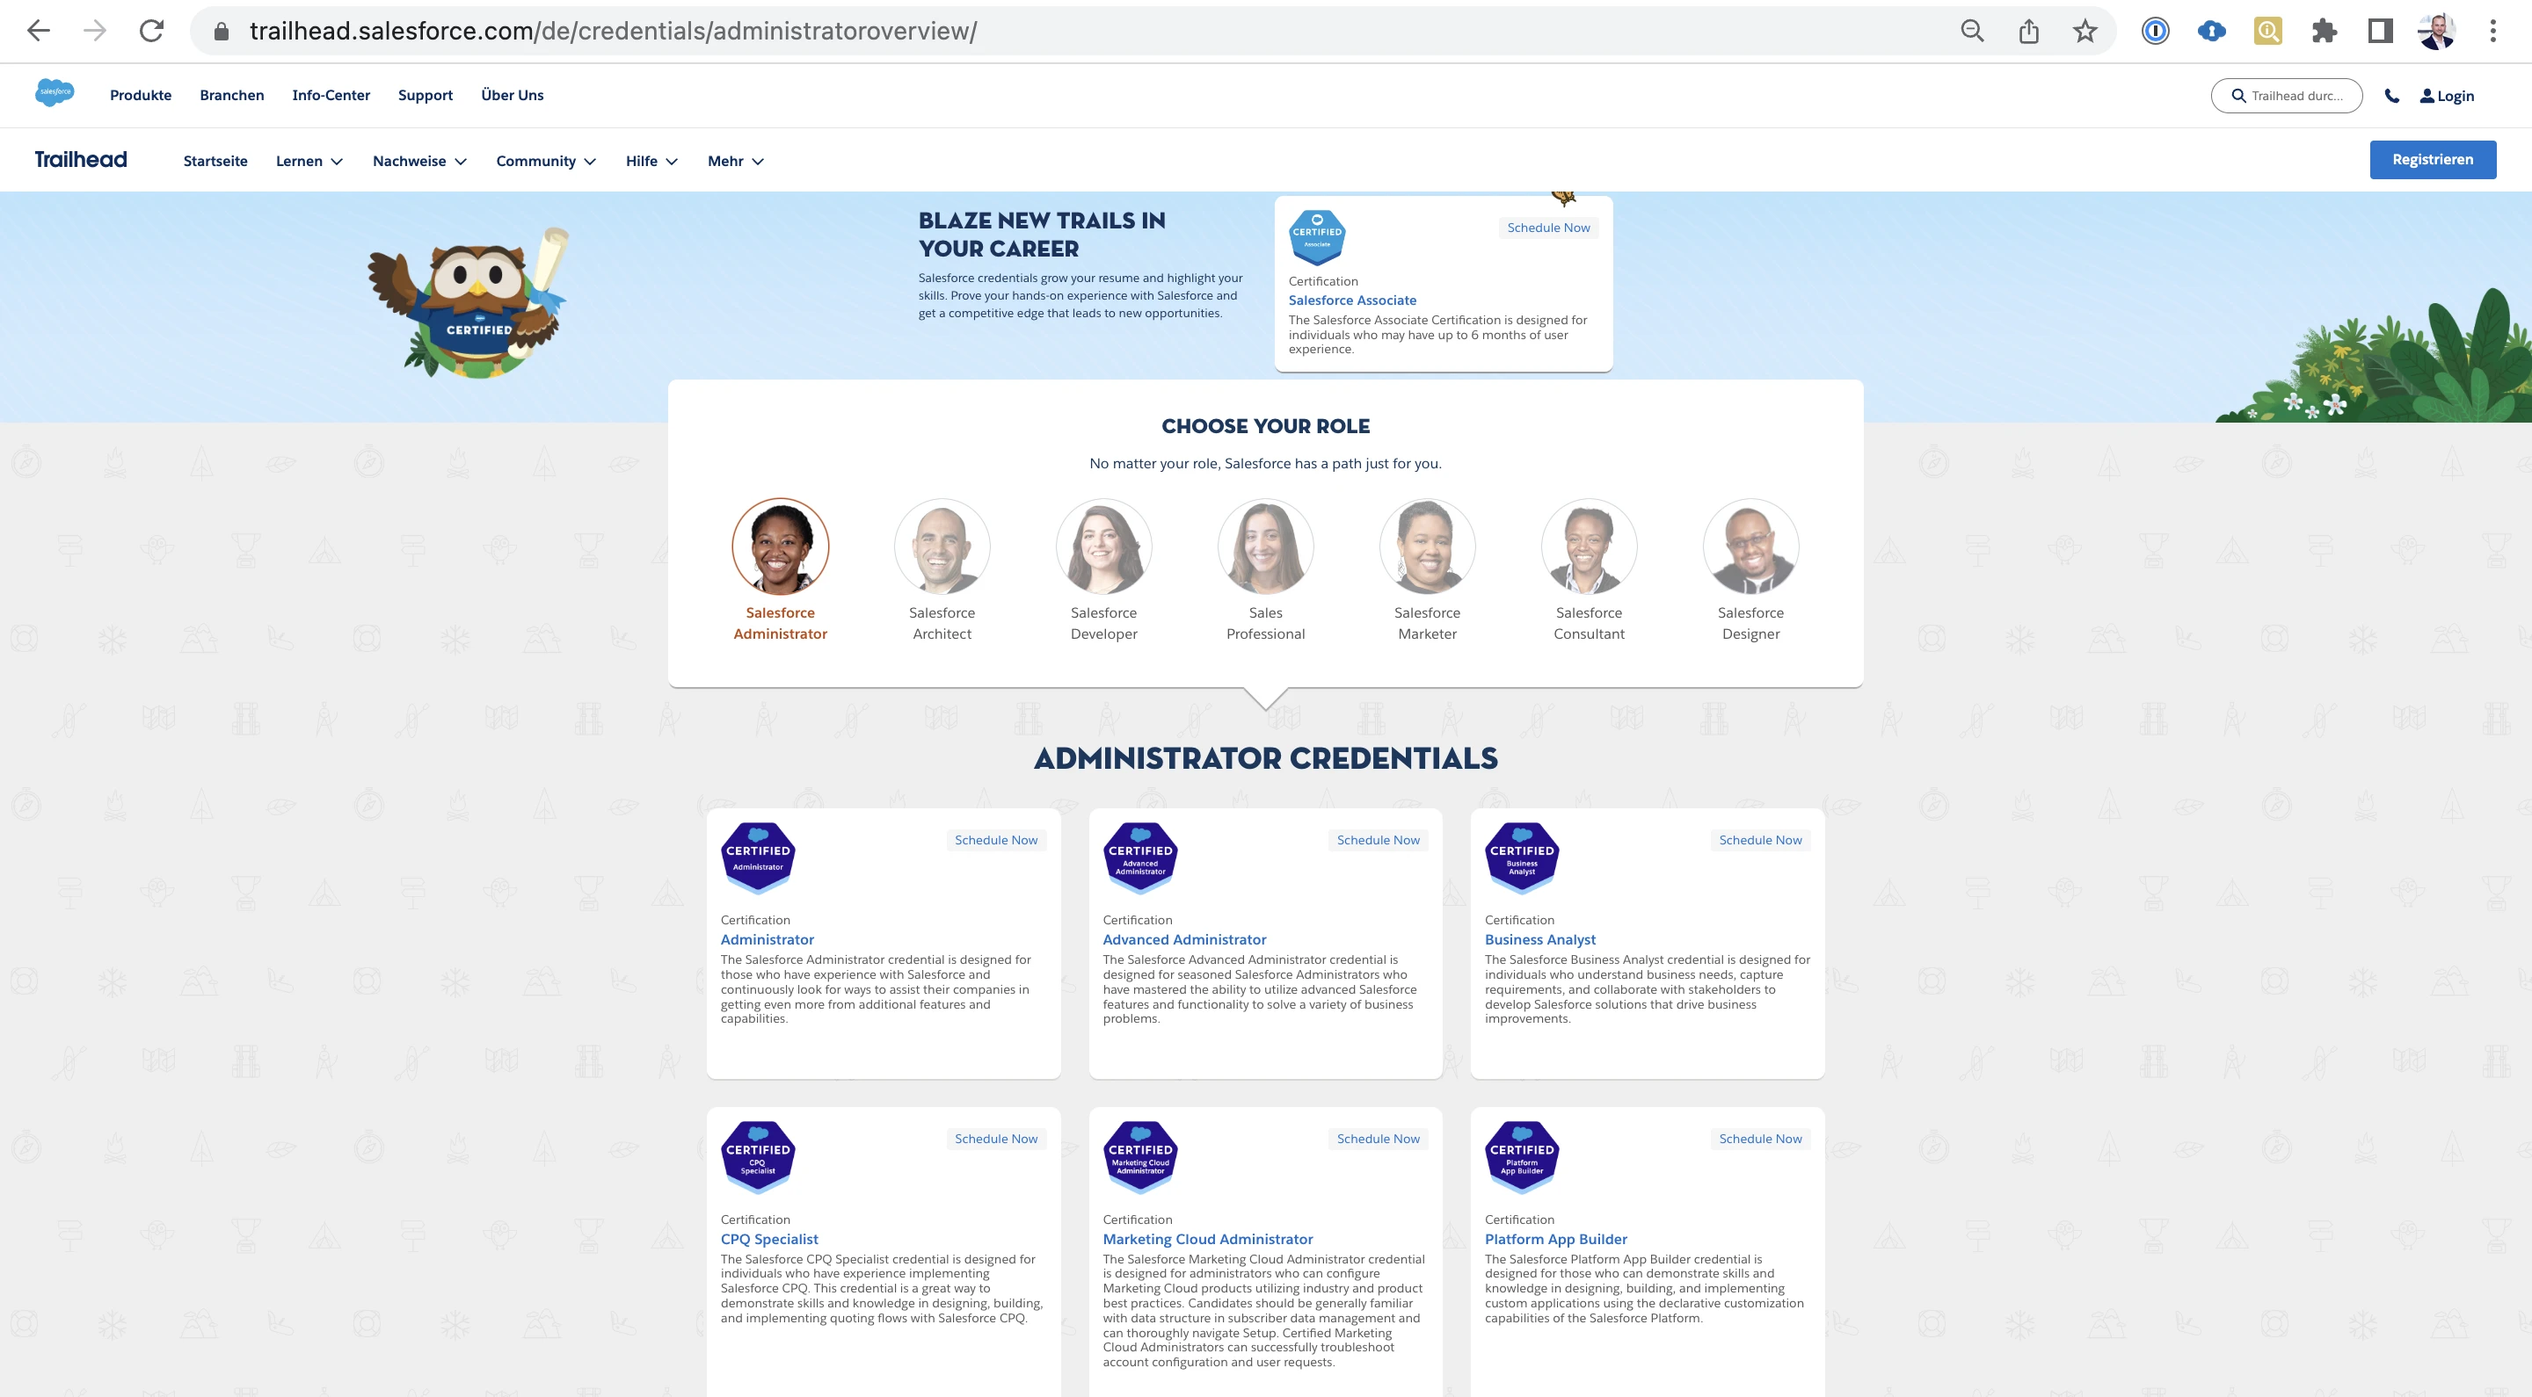The image size is (2532, 1397).
Task: Click the Salesforce cloud logo
Action: [x=55, y=92]
